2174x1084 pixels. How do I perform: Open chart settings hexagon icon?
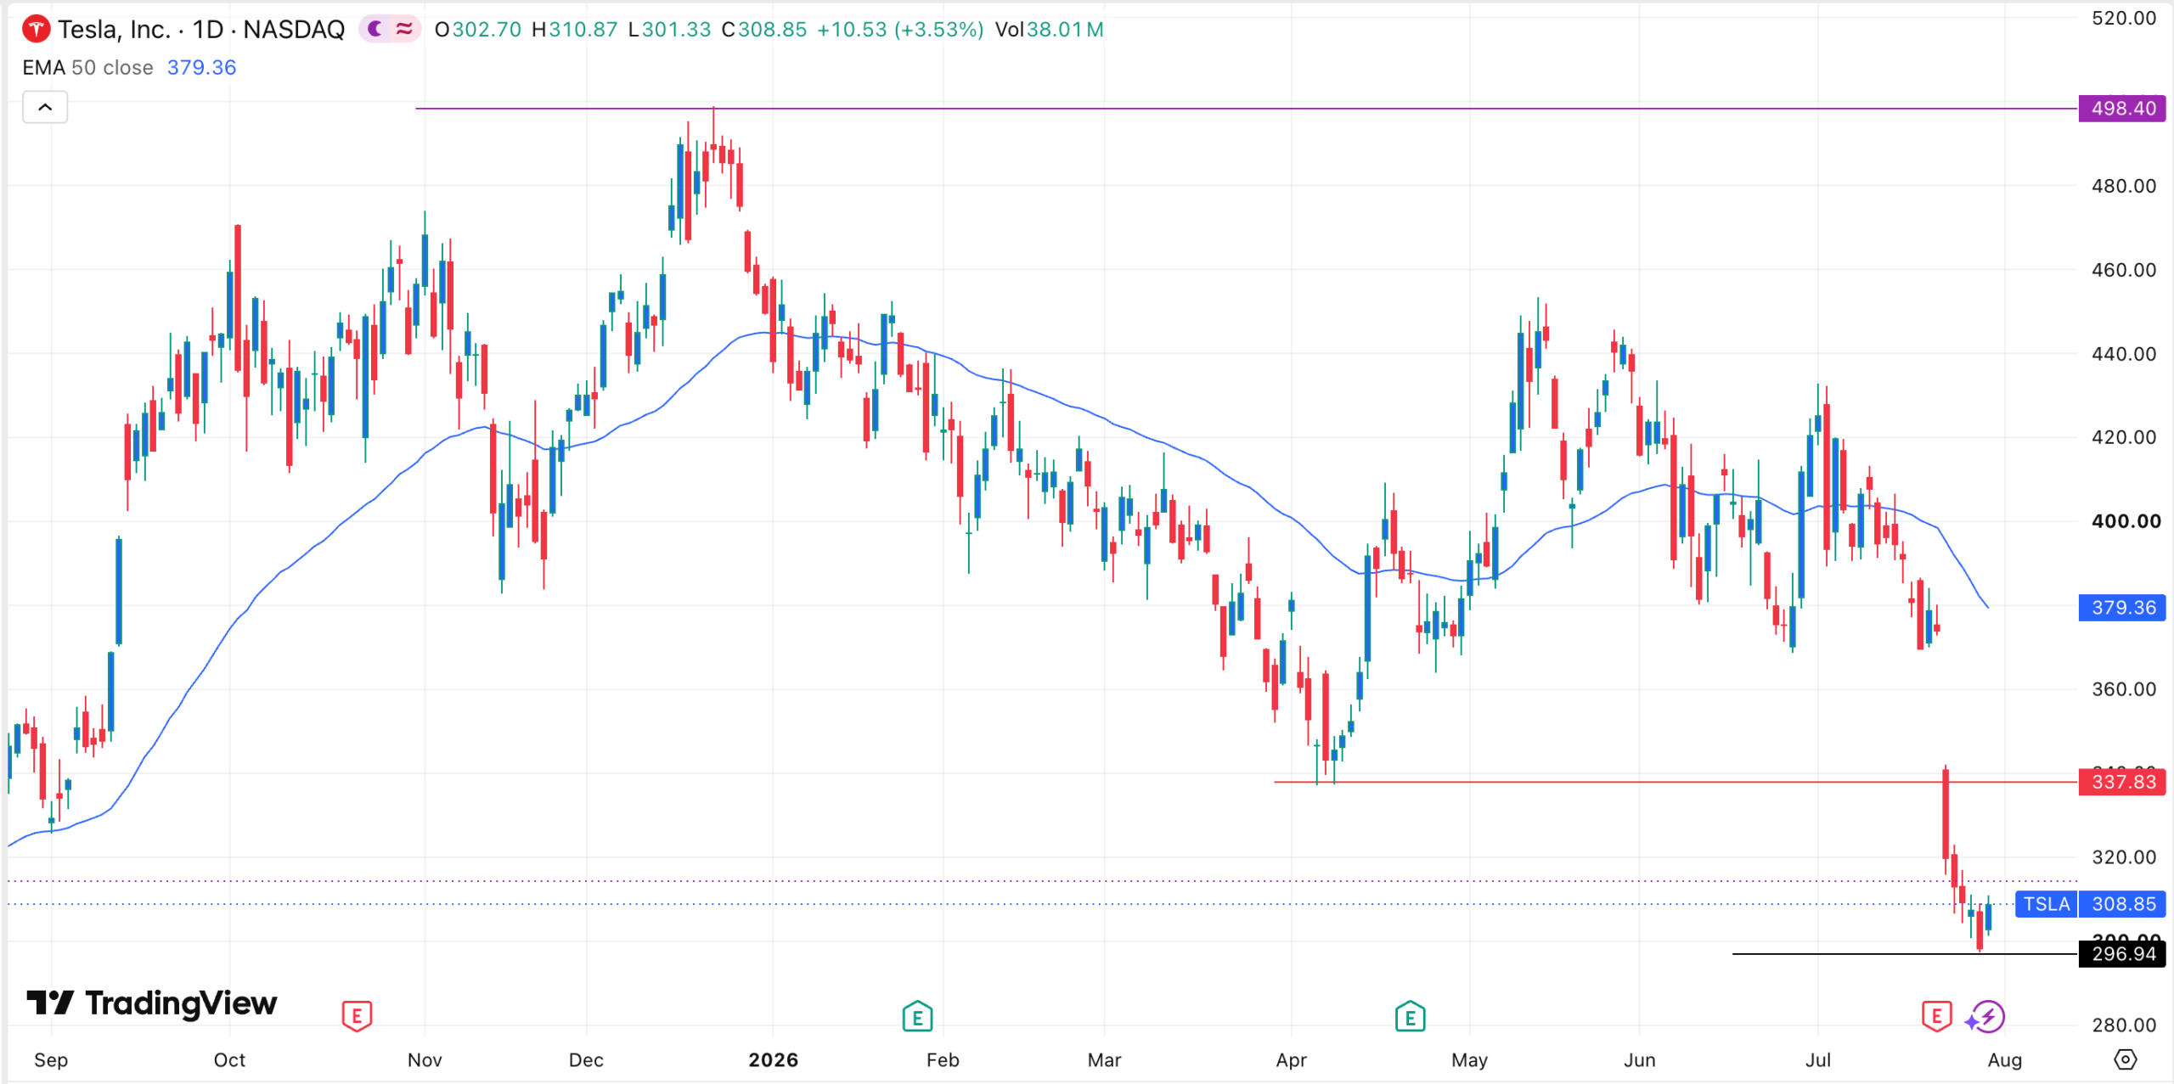2125,1059
